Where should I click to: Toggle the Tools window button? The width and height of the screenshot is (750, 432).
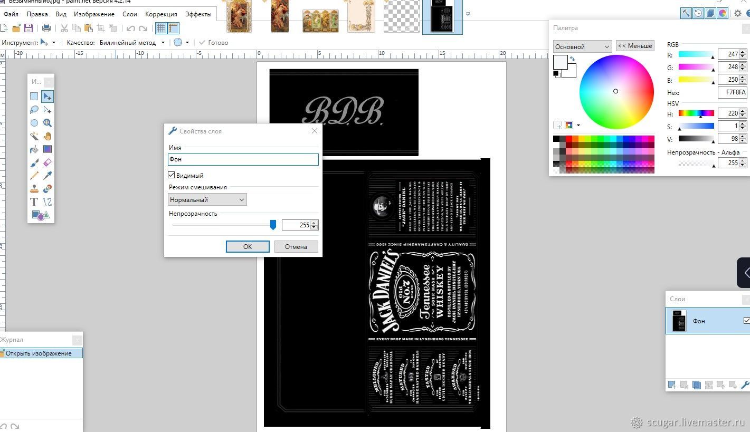coord(686,14)
